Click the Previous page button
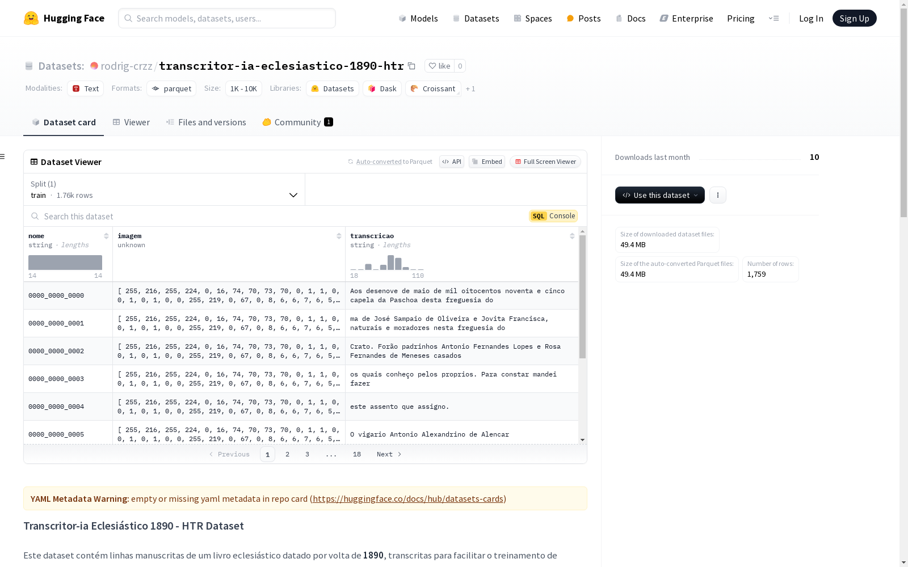 (x=229, y=454)
